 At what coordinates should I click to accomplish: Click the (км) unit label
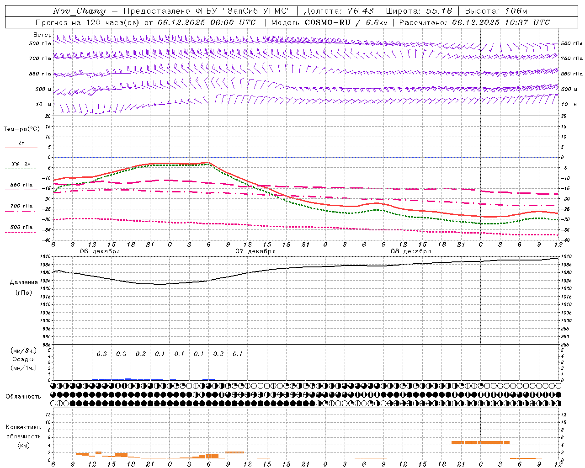[24, 445]
